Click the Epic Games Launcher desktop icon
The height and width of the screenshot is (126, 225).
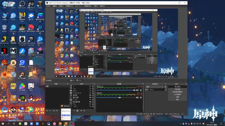pos(31,41)
